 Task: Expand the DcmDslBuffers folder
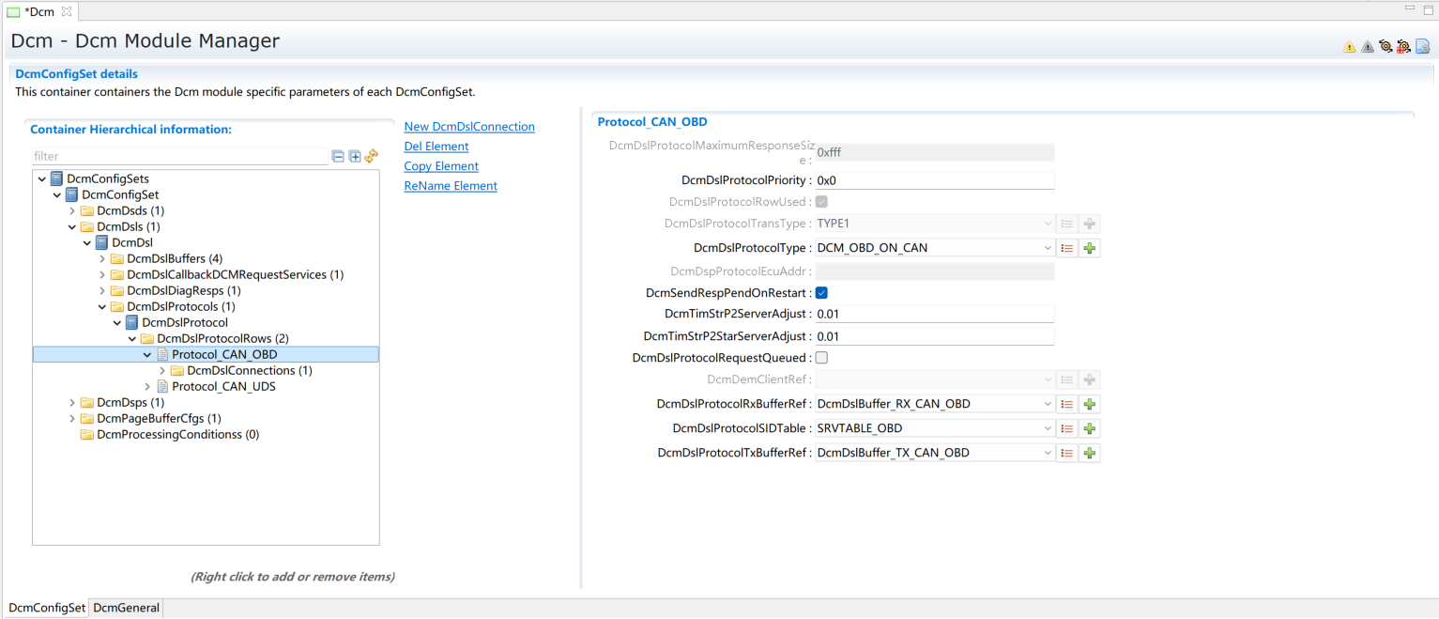point(102,258)
